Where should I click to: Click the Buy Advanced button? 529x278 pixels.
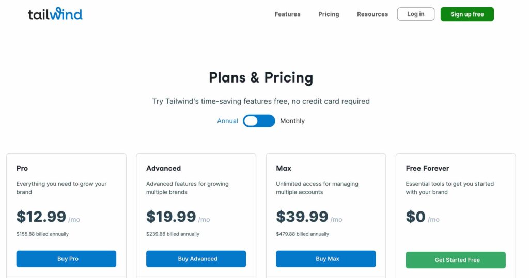pos(196,259)
